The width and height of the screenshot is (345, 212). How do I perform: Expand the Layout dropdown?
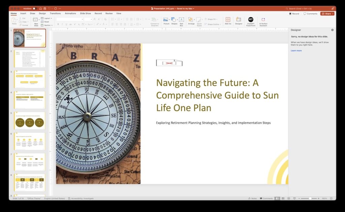point(46,18)
